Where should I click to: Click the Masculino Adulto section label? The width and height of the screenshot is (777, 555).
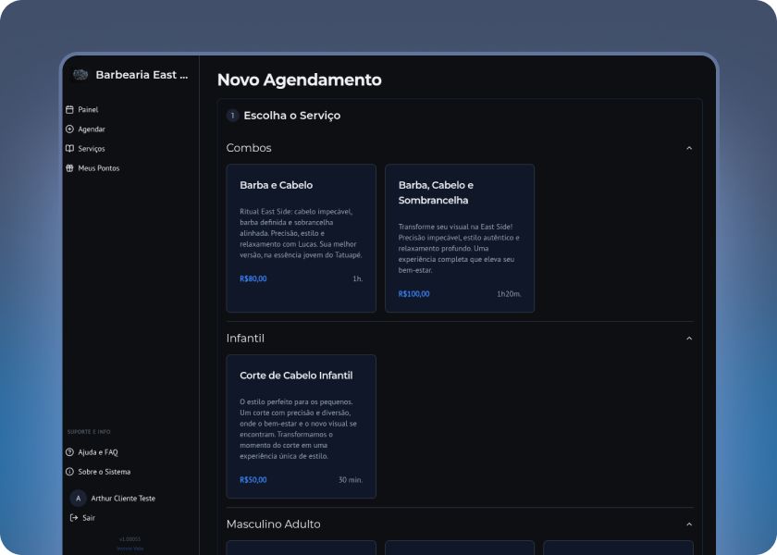(x=273, y=524)
